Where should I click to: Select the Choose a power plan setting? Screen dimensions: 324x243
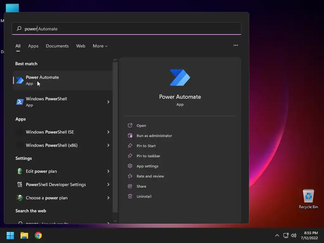(x=63, y=198)
